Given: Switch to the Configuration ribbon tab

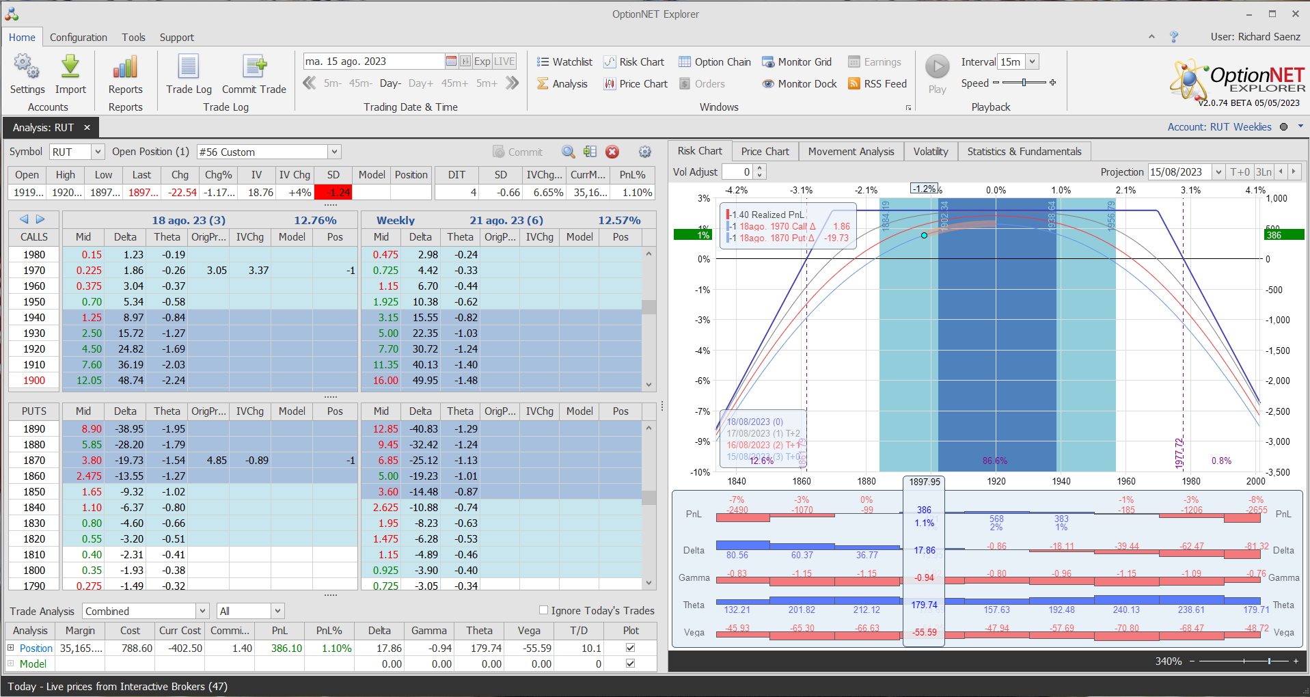Looking at the screenshot, I should pyautogui.click(x=79, y=38).
